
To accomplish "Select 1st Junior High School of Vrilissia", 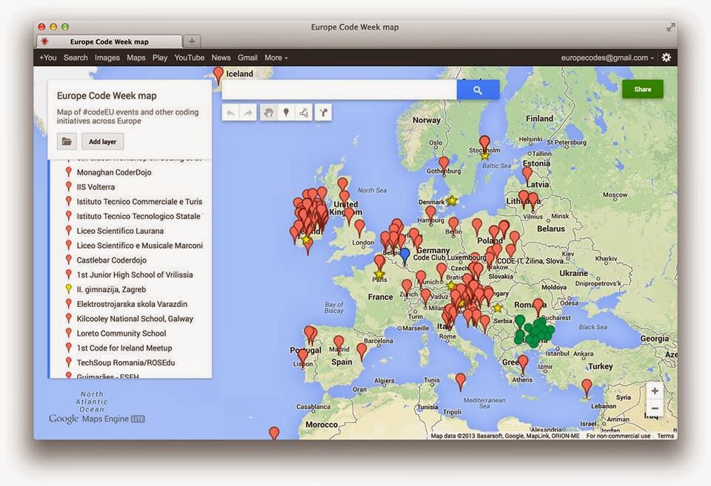I will [135, 274].
